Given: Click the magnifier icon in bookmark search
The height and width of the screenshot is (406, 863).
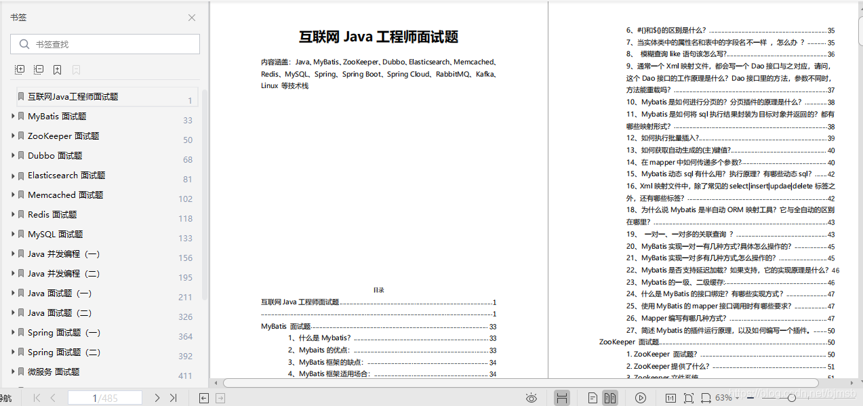Looking at the screenshot, I should [x=24, y=44].
